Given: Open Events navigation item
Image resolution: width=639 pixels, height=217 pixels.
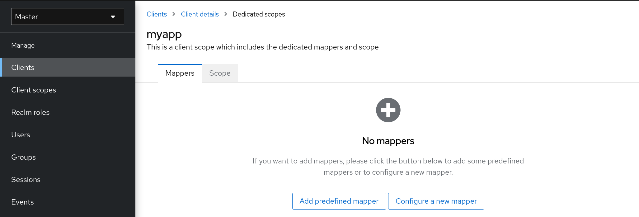Looking at the screenshot, I should [22, 202].
